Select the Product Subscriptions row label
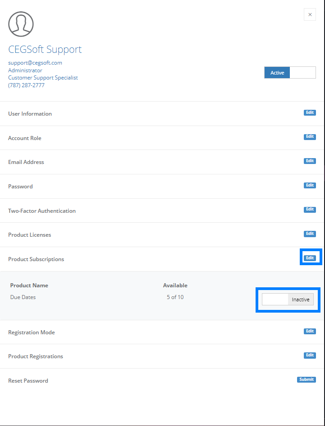The width and height of the screenshot is (325, 426). point(36,259)
